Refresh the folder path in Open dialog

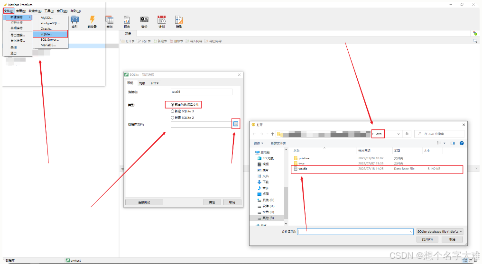point(407,134)
